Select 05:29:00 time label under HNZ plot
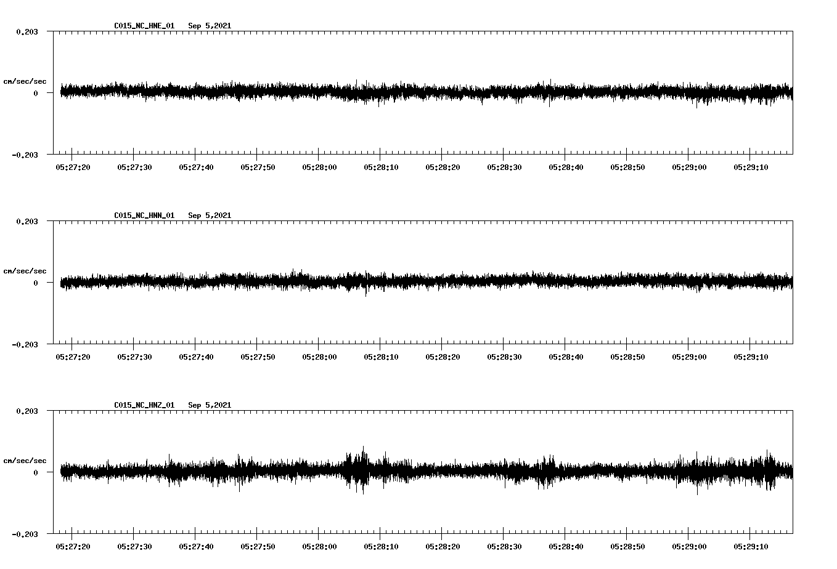 (x=689, y=546)
